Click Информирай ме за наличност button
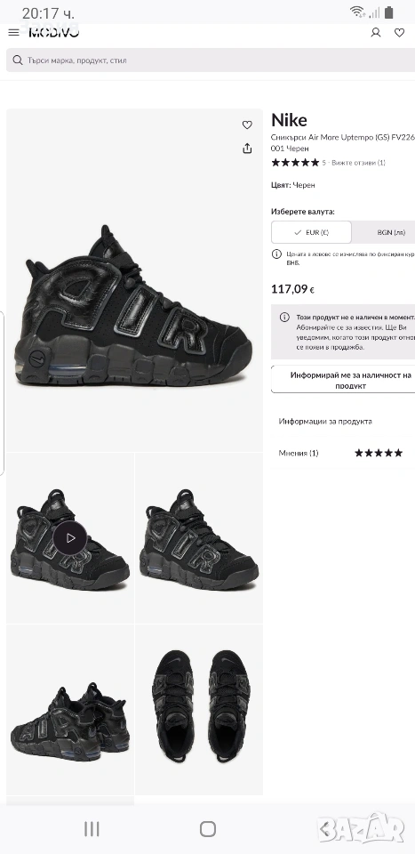Screen dimensions: 415x854 [343, 380]
